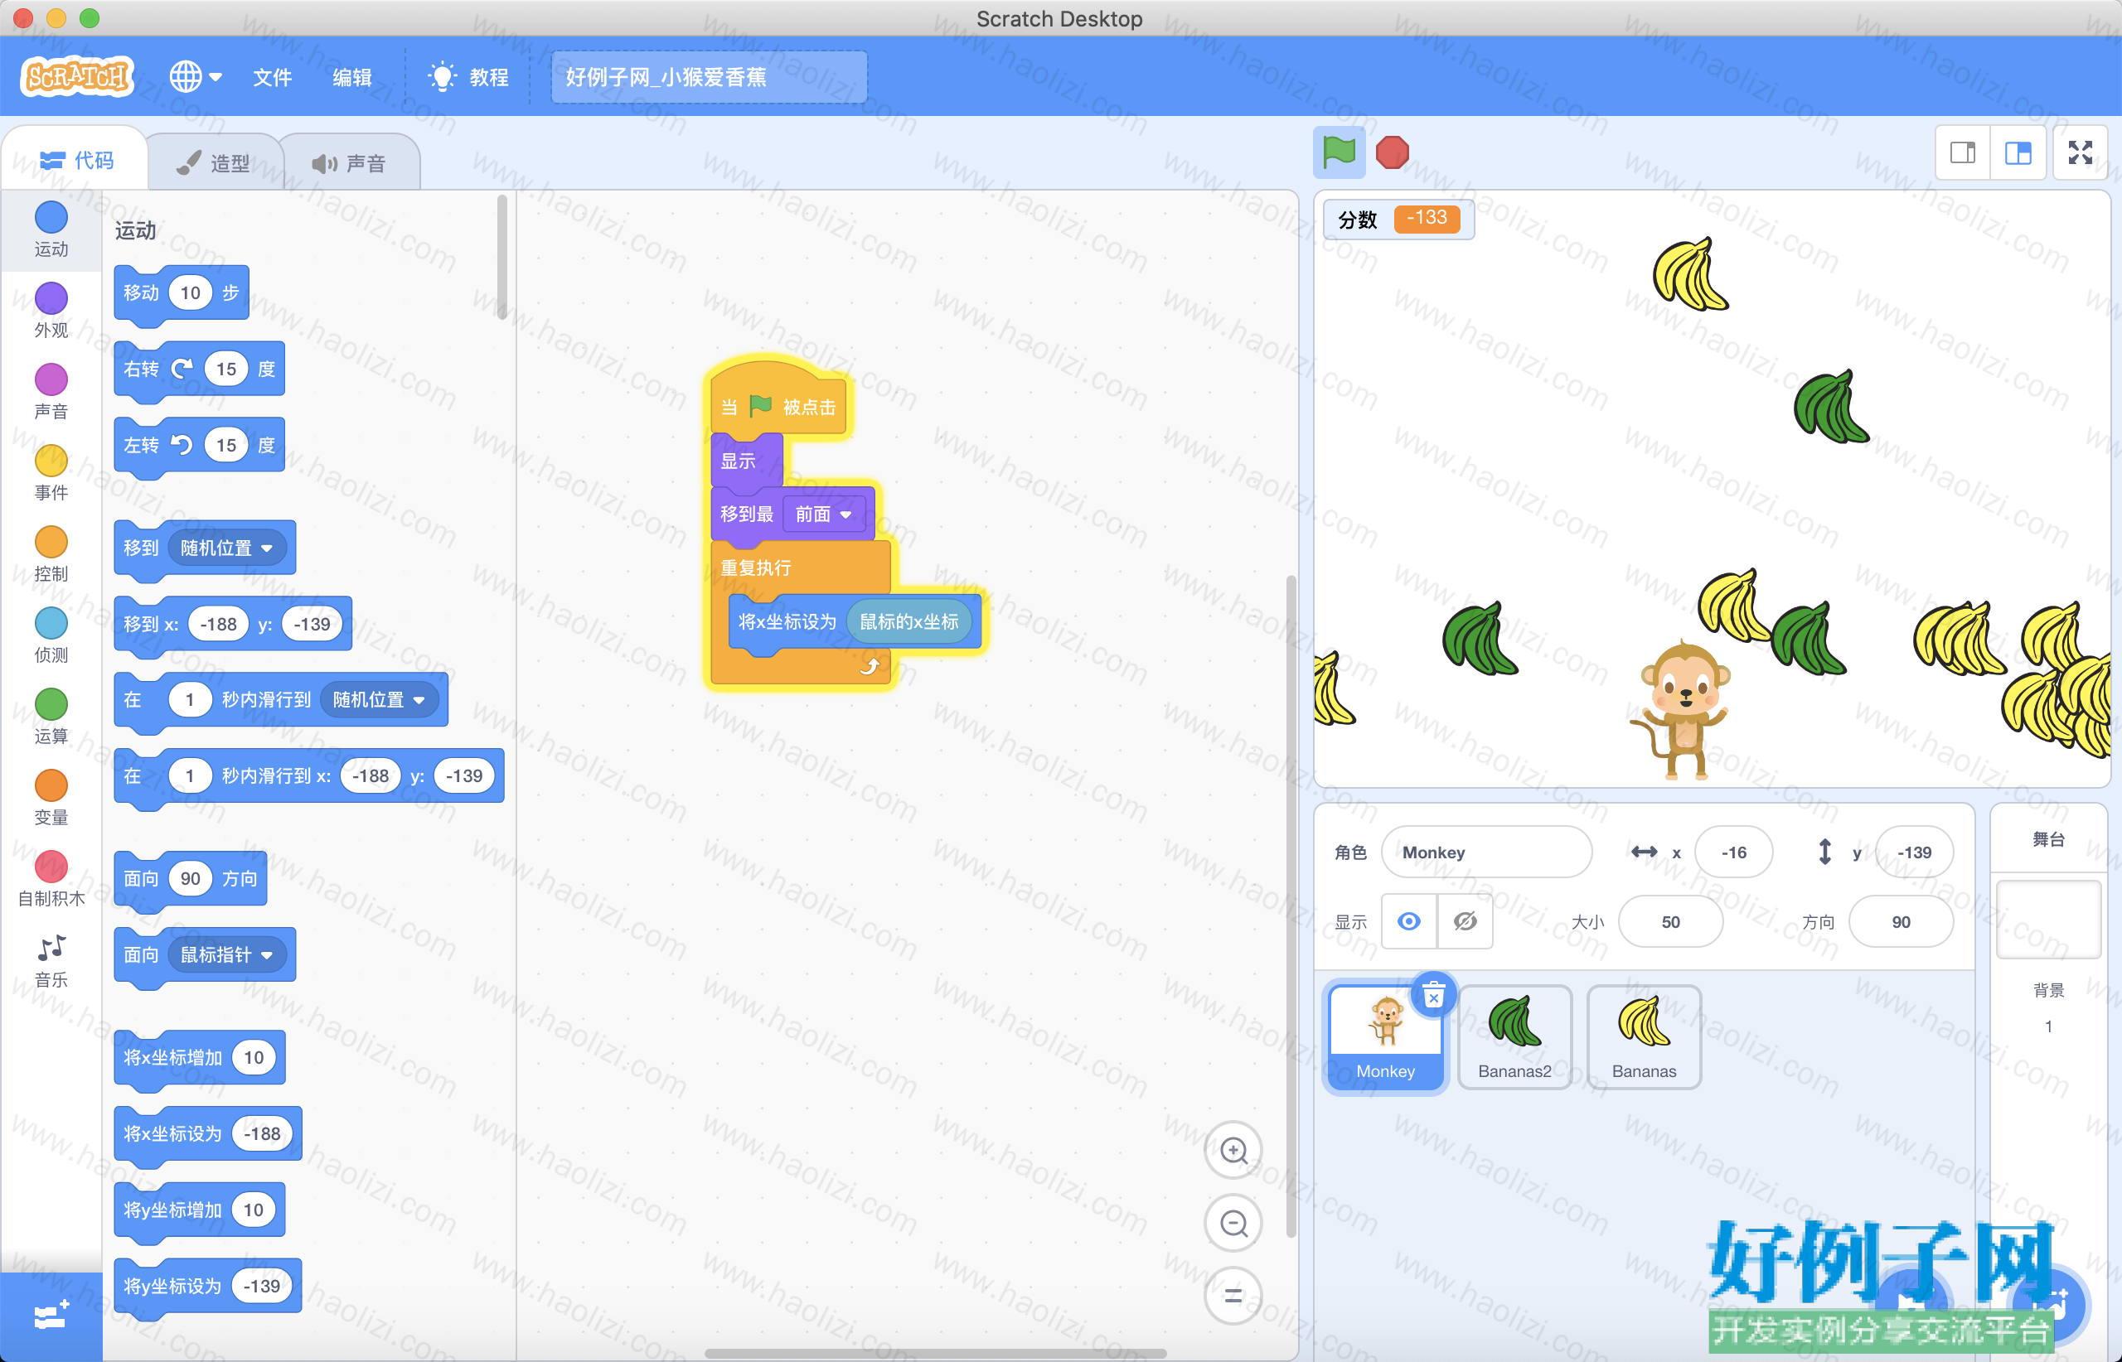
Task: Enter full screen stage mode
Action: tap(2081, 153)
